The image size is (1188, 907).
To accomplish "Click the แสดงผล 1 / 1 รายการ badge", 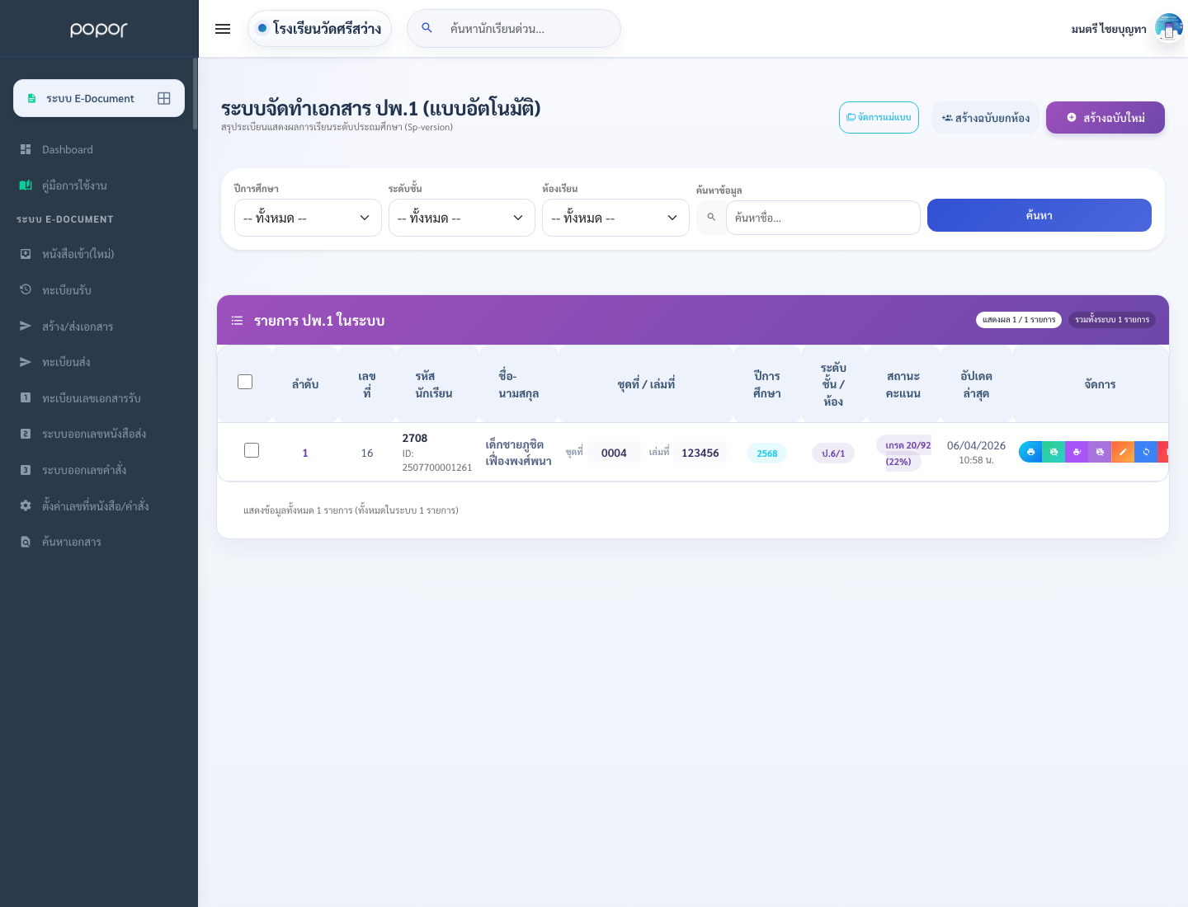I will point(1019,320).
